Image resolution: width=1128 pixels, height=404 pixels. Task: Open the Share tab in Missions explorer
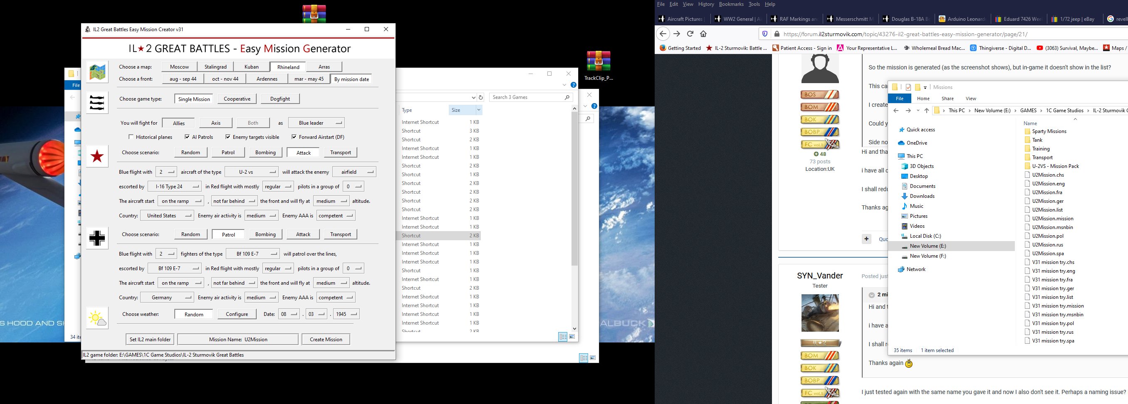coord(947,99)
